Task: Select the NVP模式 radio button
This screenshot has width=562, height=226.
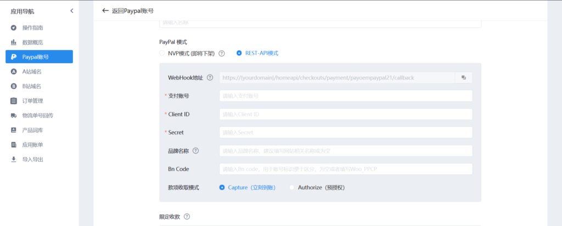Action: coord(161,53)
